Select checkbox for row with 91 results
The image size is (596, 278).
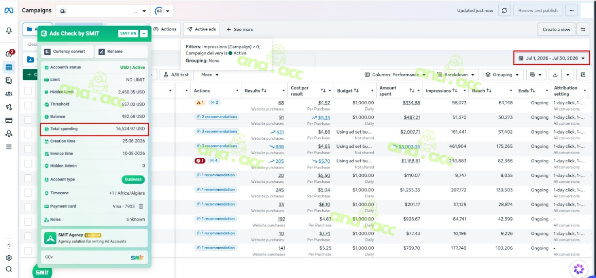coord(28,120)
